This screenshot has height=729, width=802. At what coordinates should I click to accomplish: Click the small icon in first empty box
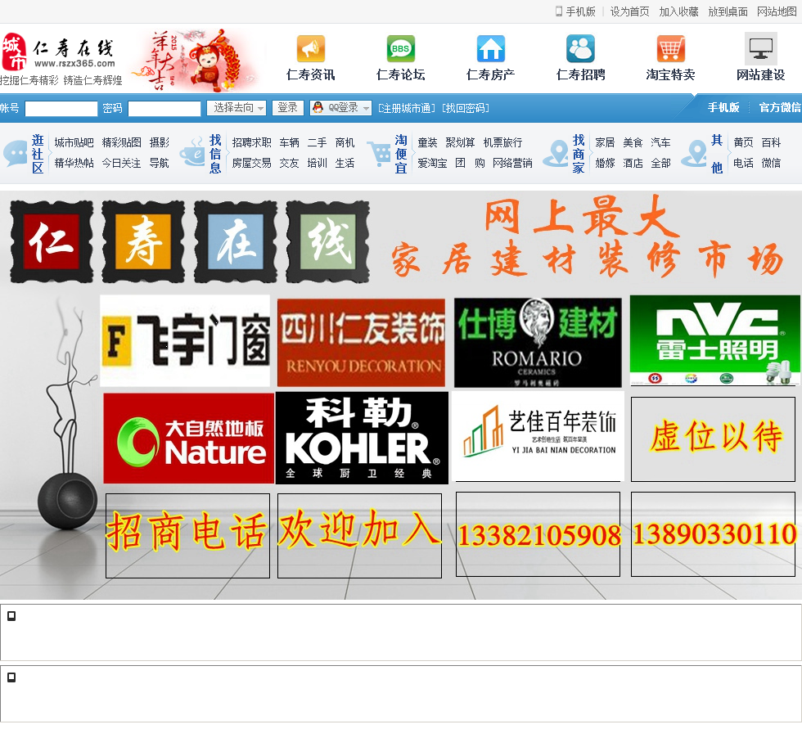(11, 615)
